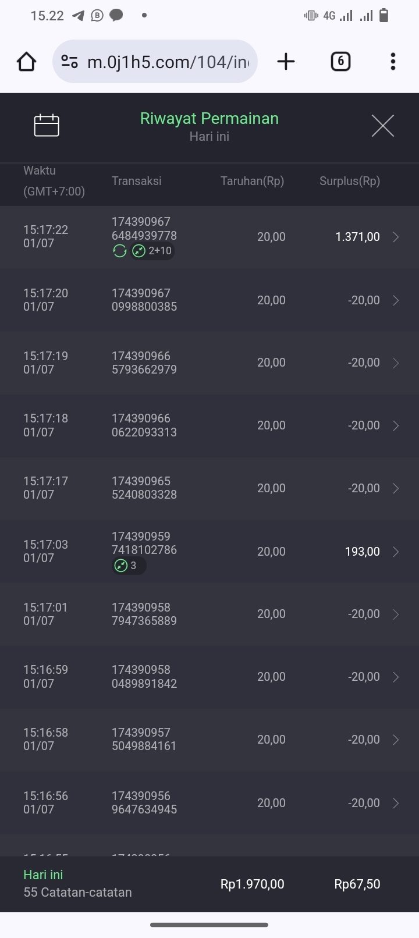The height and width of the screenshot is (938, 419).
Task: Tap the Transaksi column header
Action: click(x=136, y=181)
